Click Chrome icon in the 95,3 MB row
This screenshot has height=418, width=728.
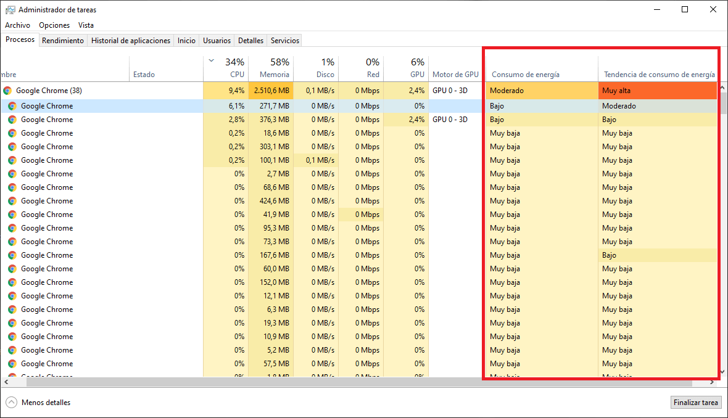12,228
